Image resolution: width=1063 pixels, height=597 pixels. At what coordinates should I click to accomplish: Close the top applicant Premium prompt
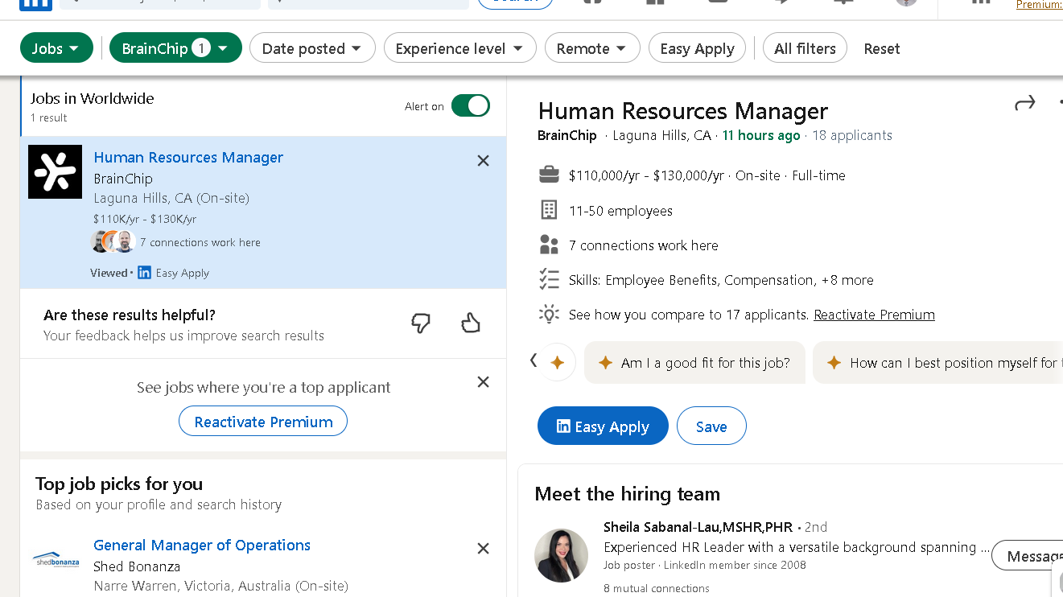pyautogui.click(x=483, y=382)
